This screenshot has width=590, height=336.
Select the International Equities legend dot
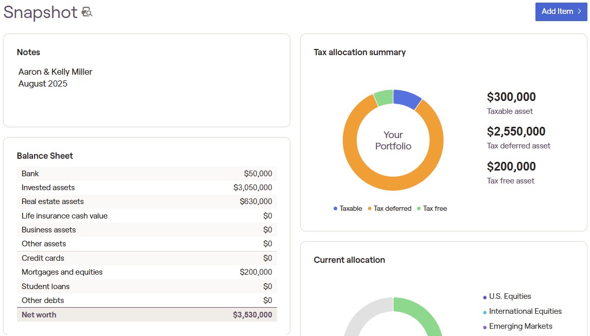[x=485, y=312]
